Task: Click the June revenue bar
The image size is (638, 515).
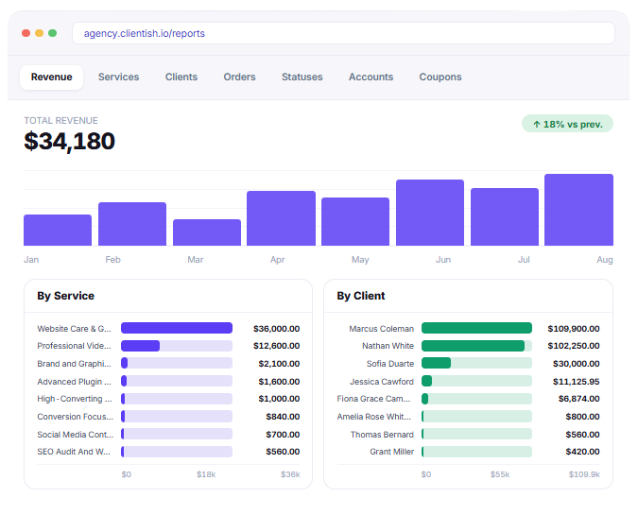Action: (430, 213)
